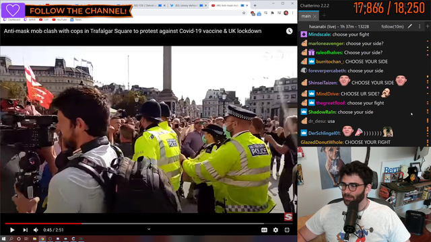Click the hasanabi live channel header

(x=339, y=27)
